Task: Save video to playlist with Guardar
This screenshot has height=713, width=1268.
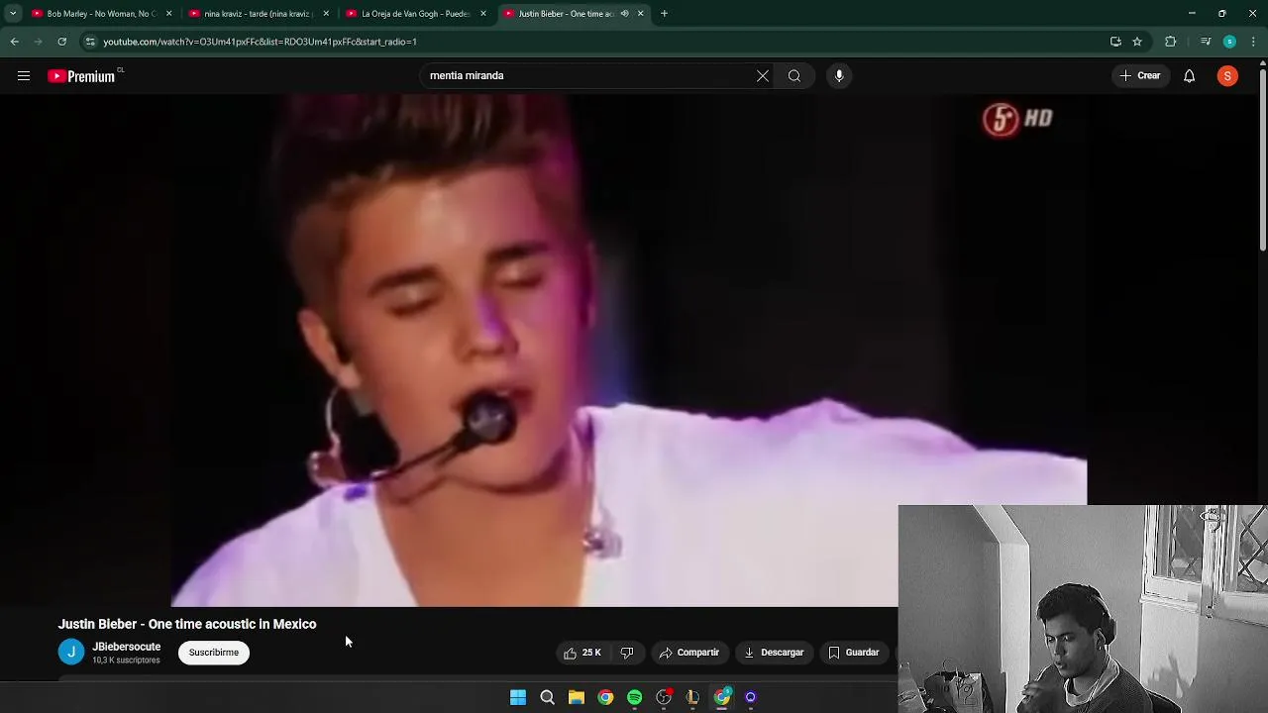Action: click(x=854, y=653)
